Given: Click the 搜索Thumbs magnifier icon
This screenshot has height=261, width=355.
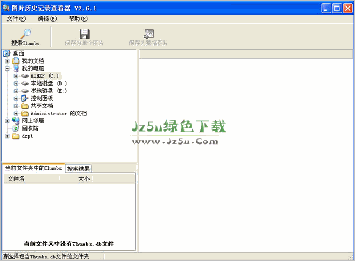Looking at the screenshot, I should [x=25, y=34].
